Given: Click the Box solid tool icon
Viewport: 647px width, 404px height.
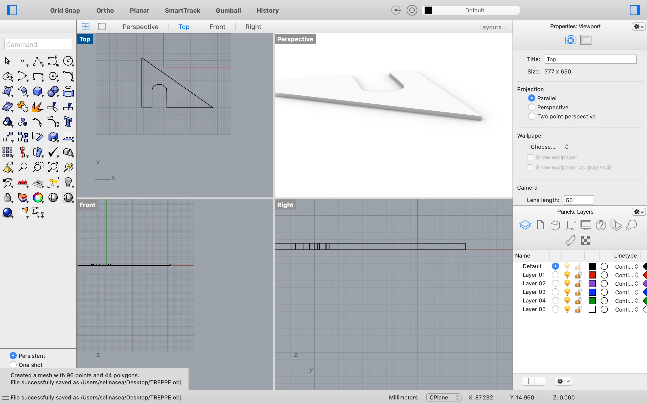Looking at the screenshot, I should tap(38, 91).
